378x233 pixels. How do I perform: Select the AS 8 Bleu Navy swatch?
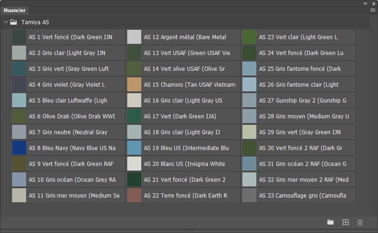pyautogui.click(x=19, y=148)
